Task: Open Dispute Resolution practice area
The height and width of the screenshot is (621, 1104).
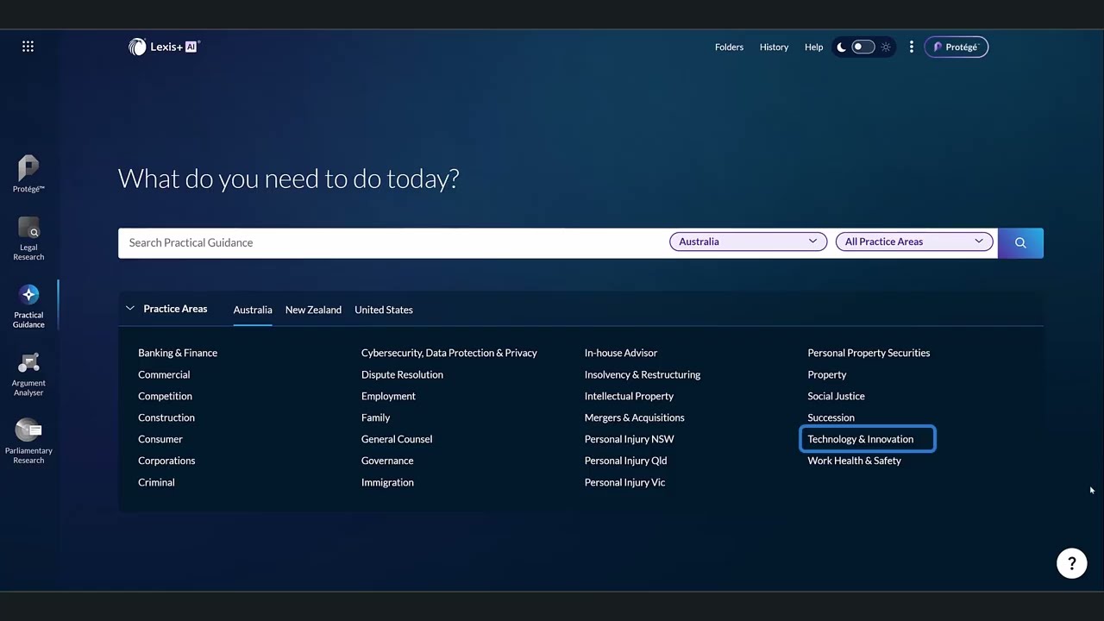Action: tap(402, 374)
